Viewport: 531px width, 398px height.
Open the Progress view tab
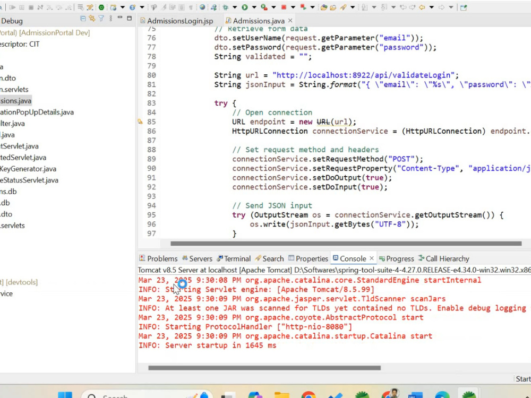coord(397,258)
